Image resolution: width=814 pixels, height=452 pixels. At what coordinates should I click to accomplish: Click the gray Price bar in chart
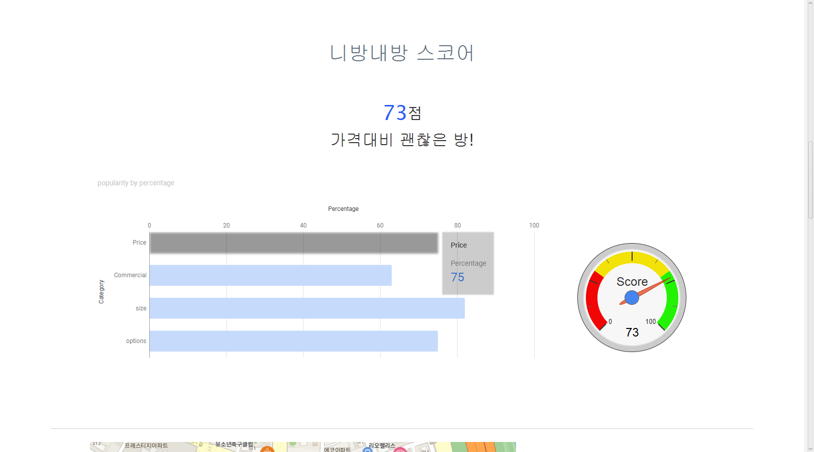click(x=294, y=243)
